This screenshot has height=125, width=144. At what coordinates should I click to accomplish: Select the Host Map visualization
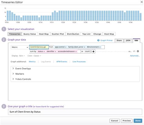click(x=109, y=34)
